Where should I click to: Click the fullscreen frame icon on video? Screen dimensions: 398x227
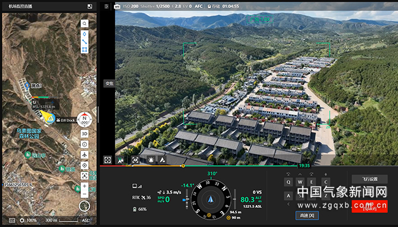click(x=108, y=160)
